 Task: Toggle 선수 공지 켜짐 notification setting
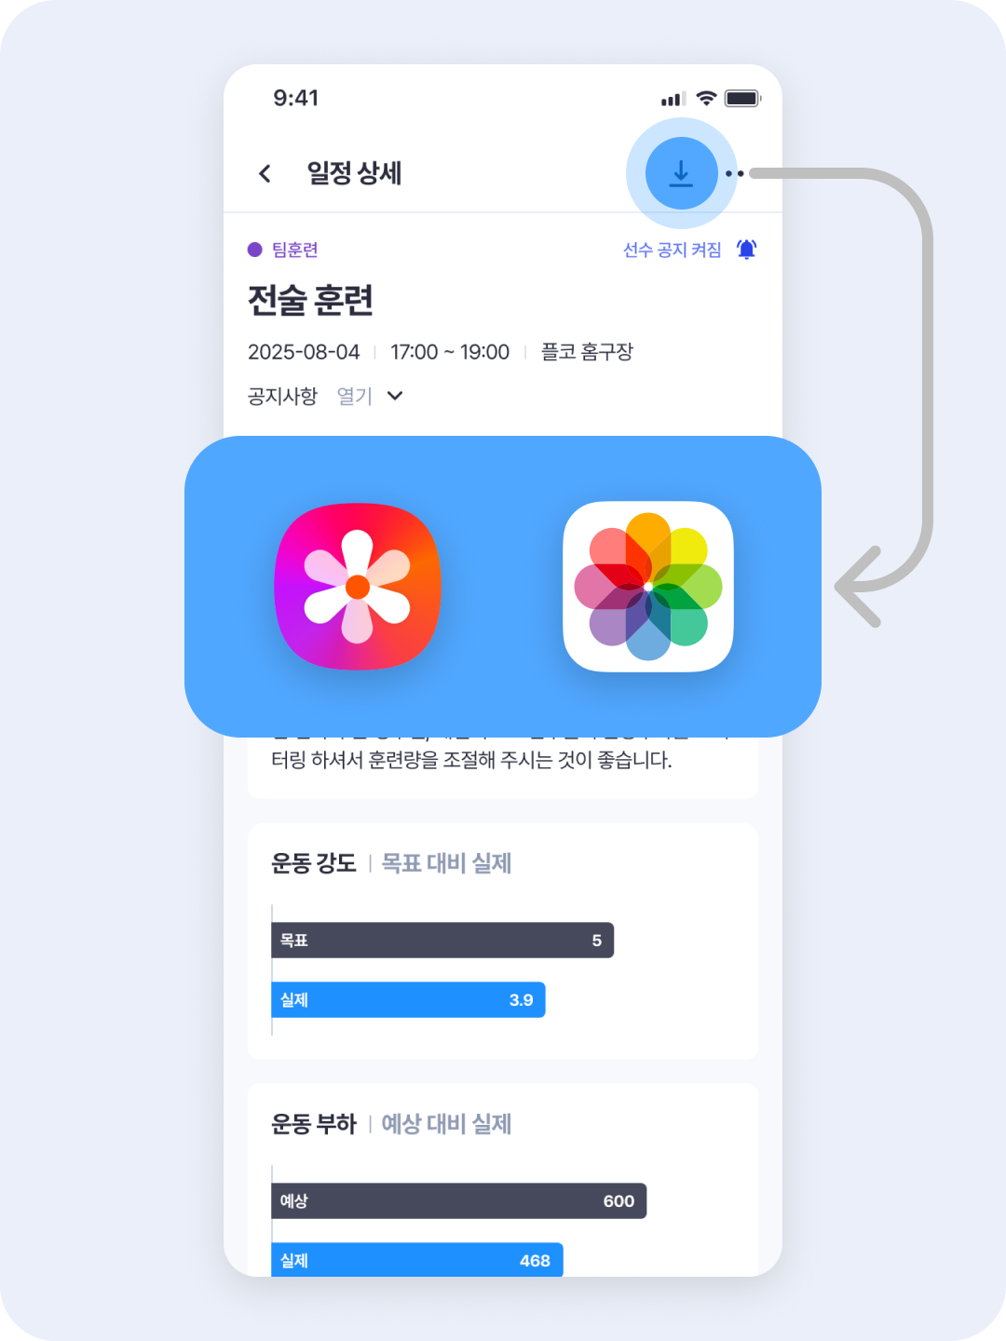(672, 250)
